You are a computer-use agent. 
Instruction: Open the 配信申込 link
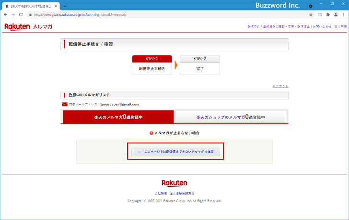click(x=254, y=26)
